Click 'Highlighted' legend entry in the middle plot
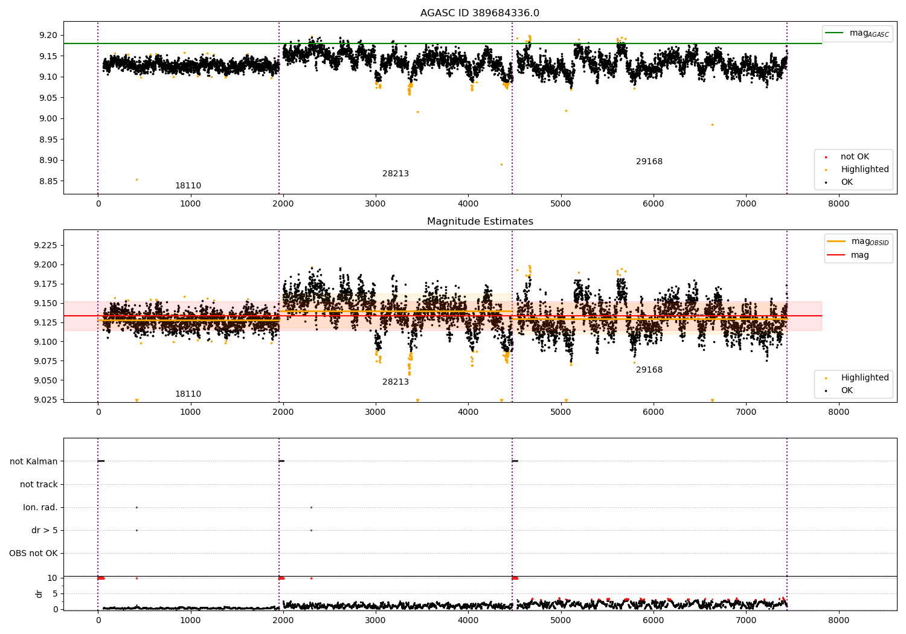 tap(865, 378)
